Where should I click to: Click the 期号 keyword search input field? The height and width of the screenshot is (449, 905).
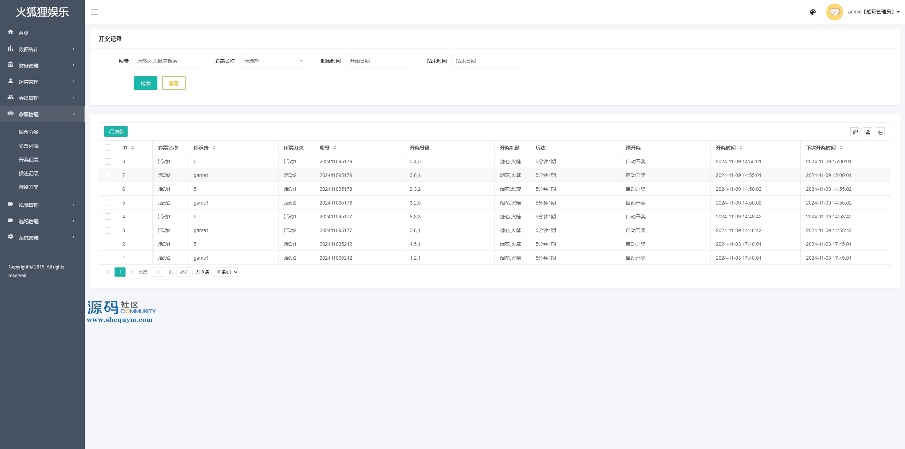(167, 61)
